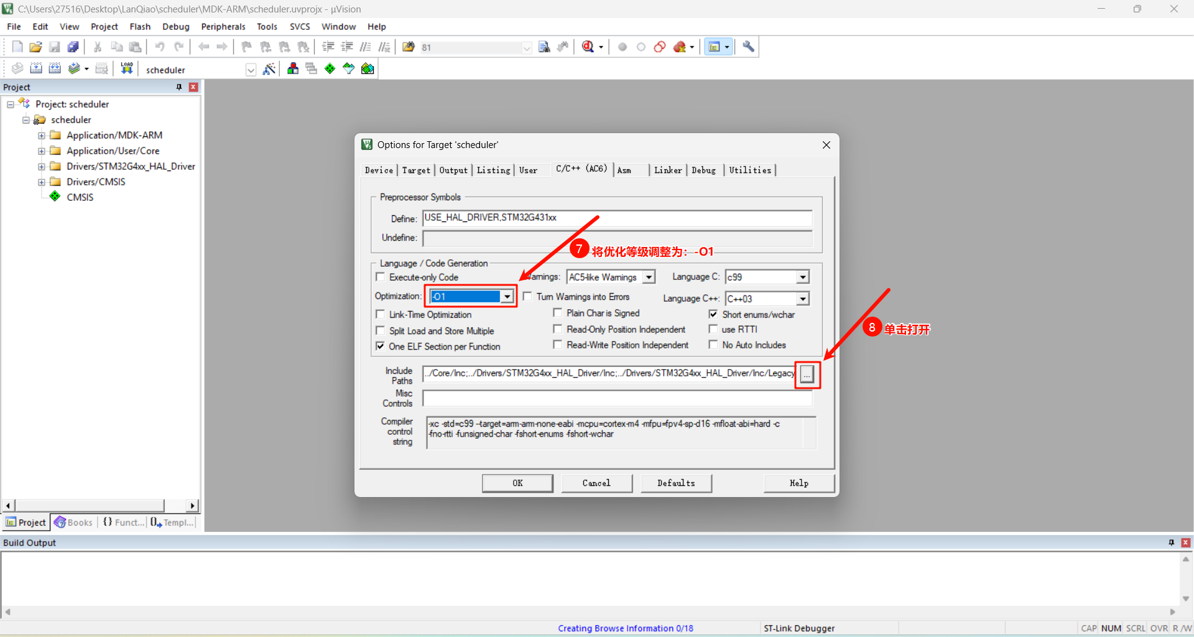Toggle Plain Char is Signed checkbox
Screen dimensions: 1194x637
(558, 313)
